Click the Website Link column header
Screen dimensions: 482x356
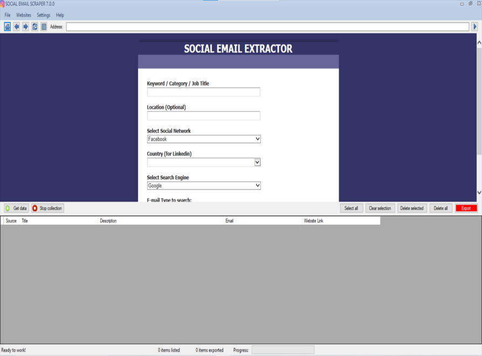(x=341, y=221)
